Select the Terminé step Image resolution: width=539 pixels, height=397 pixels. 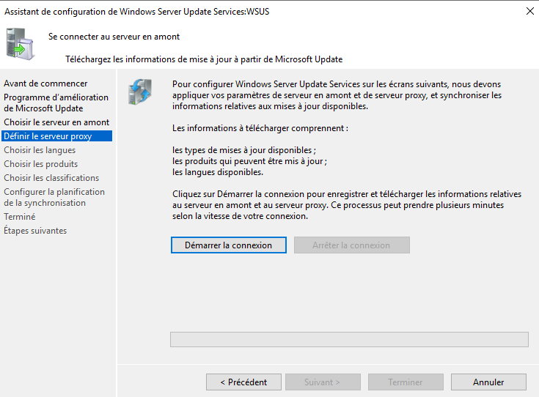(19, 217)
